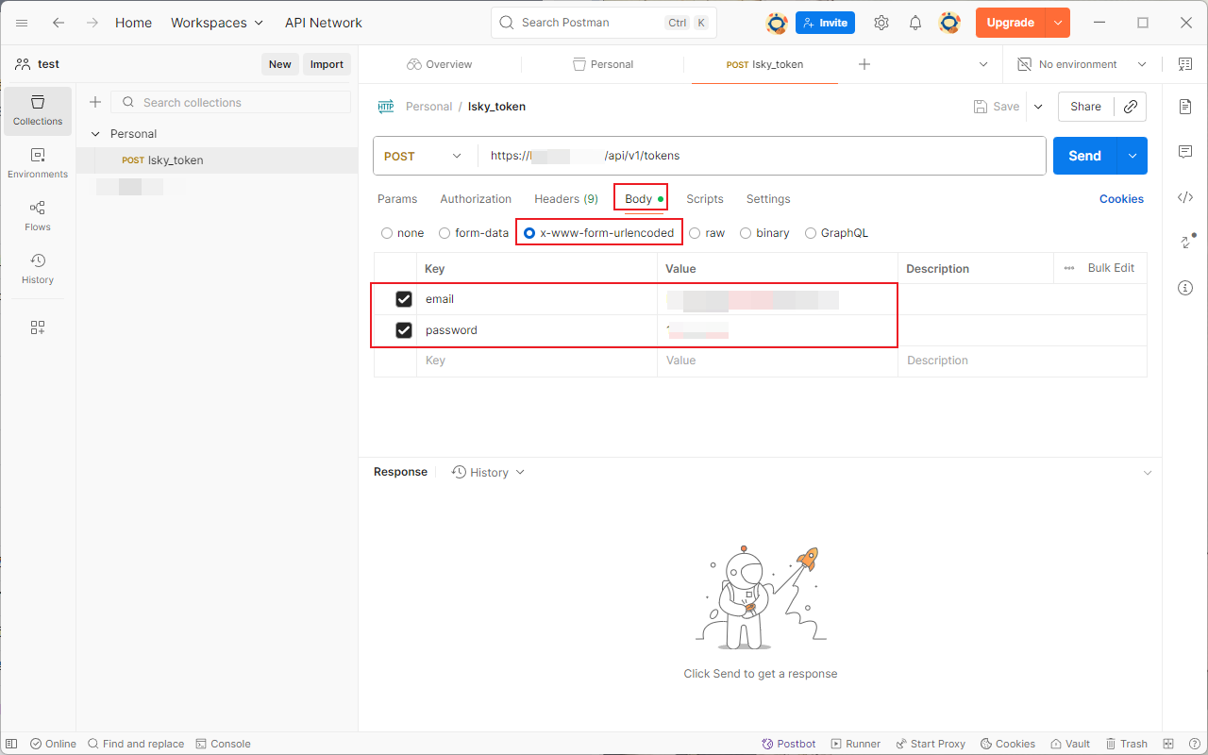Screen dimensions: 1208x755
Task: Copy the request link icon next to Share
Action: coord(1131,107)
